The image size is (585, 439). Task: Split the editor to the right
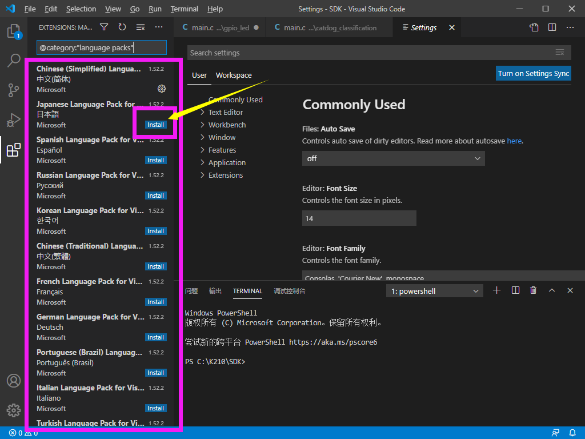click(552, 27)
